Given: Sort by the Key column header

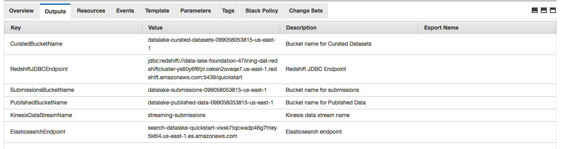Looking at the screenshot, I should [73, 28].
